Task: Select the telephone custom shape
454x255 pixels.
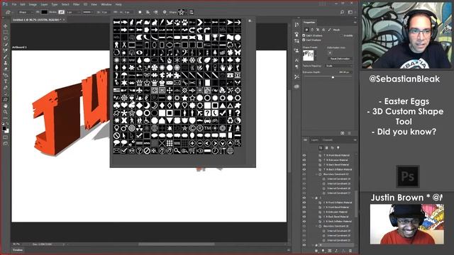Action: click(230, 75)
